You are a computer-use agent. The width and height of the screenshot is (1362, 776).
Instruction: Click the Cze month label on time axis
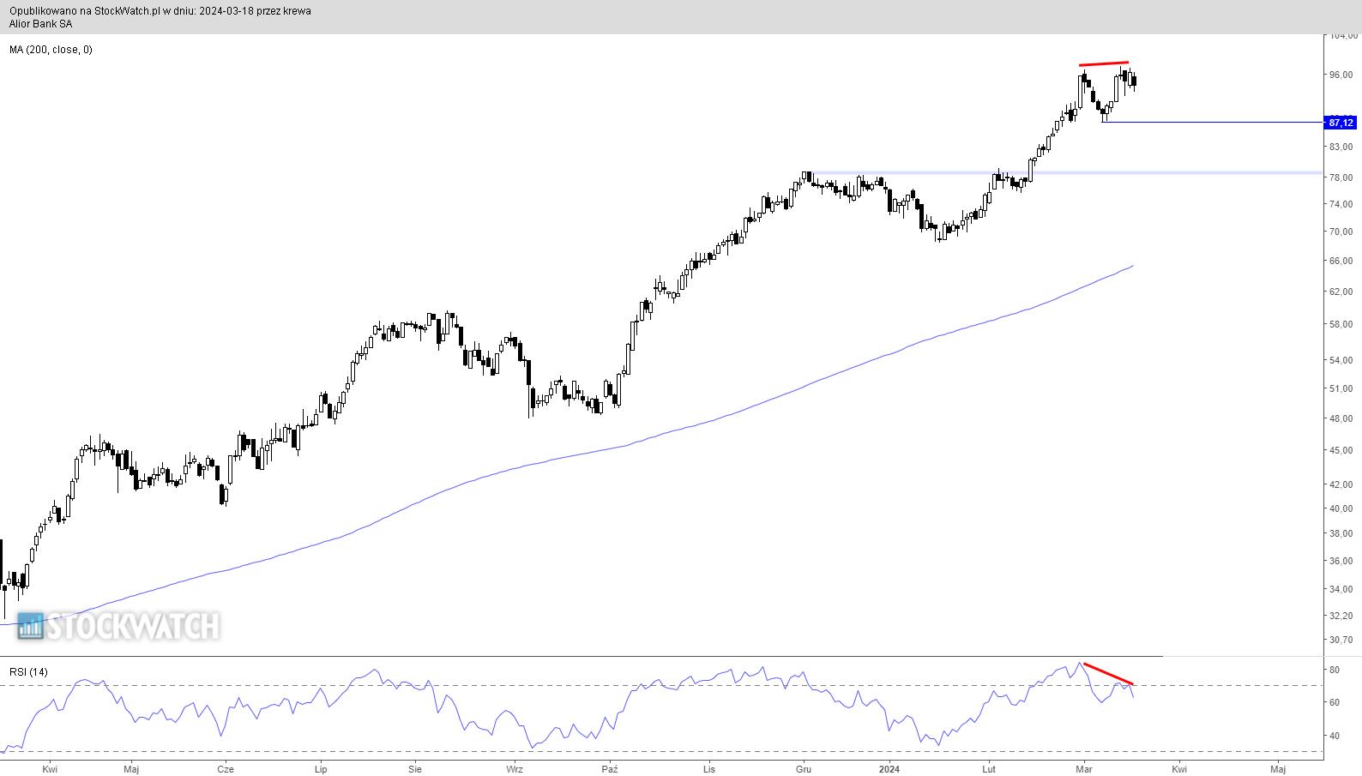226,769
